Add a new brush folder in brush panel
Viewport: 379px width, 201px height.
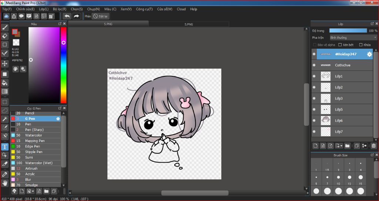(x=46, y=191)
